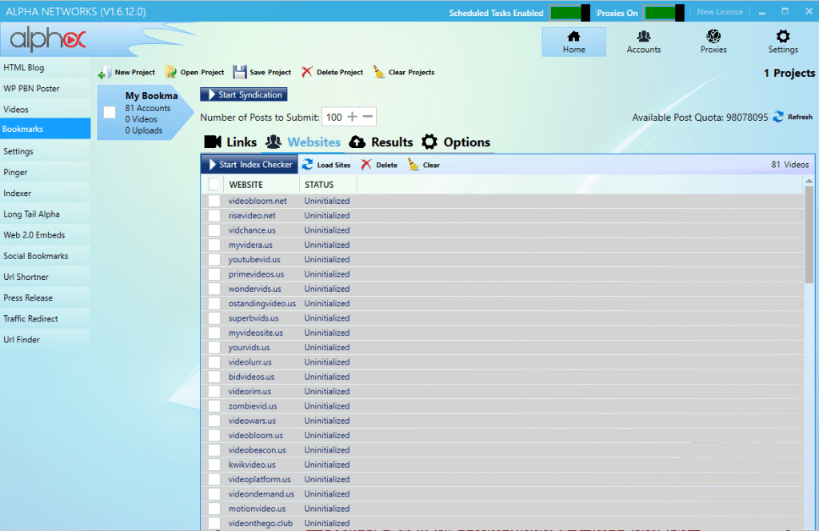Image resolution: width=819 pixels, height=531 pixels.
Task: Select the ostandingvideo.us row
Action: coord(502,303)
